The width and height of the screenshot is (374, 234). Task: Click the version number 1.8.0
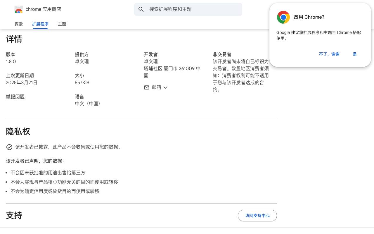click(x=11, y=62)
